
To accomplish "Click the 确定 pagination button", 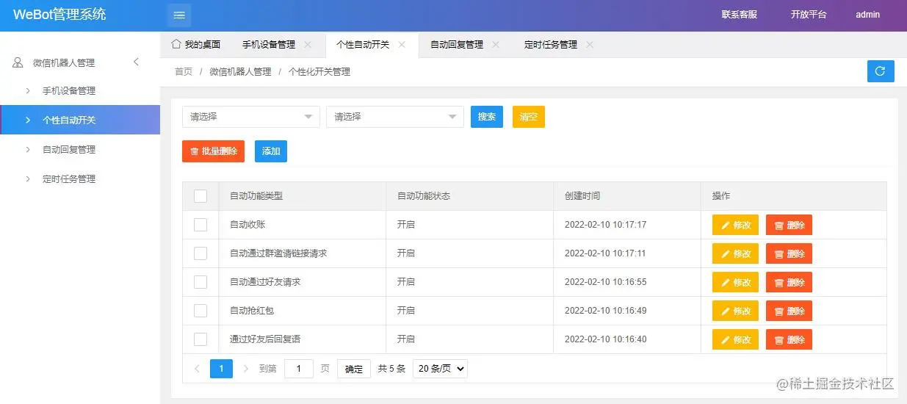I will (354, 369).
